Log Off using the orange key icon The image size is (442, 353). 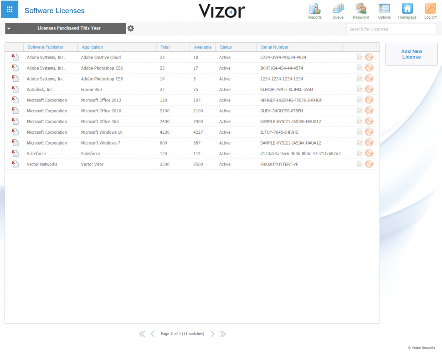click(x=430, y=9)
